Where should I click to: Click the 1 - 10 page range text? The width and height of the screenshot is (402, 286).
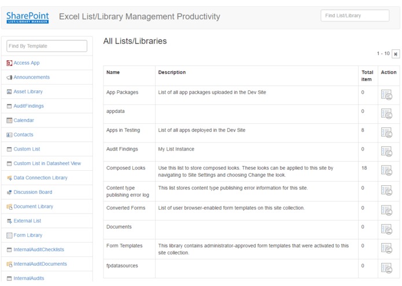pyautogui.click(x=383, y=53)
